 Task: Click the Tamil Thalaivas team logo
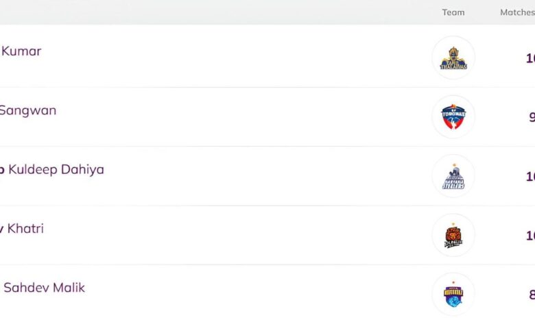pos(453,58)
